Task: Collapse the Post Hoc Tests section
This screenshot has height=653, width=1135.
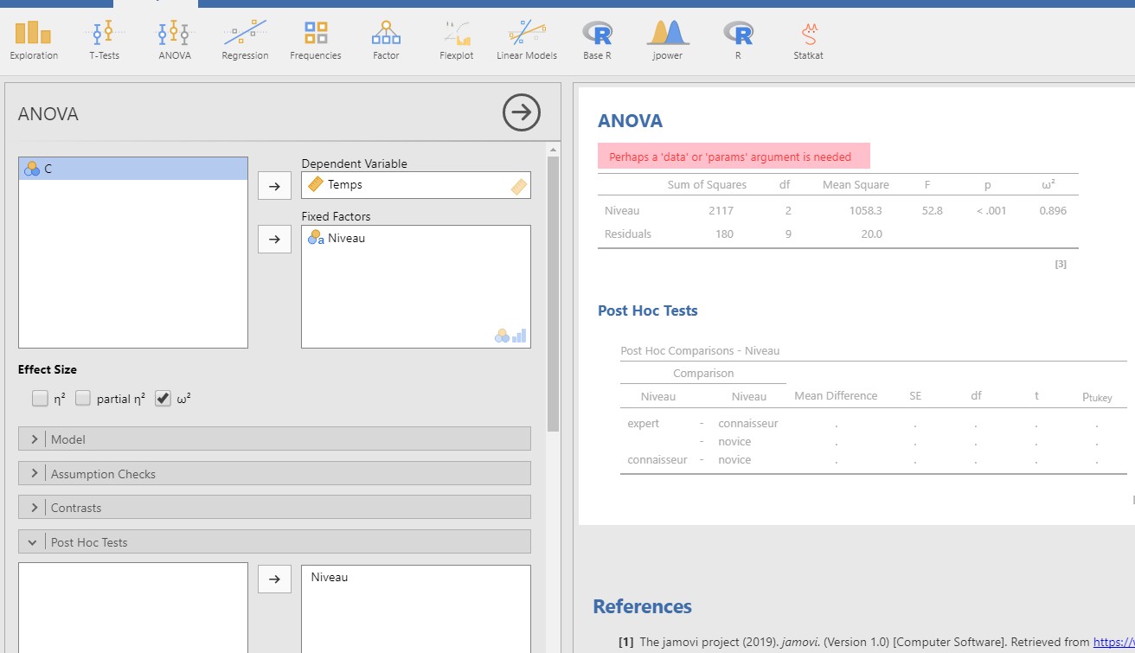Action: click(274, 542)
